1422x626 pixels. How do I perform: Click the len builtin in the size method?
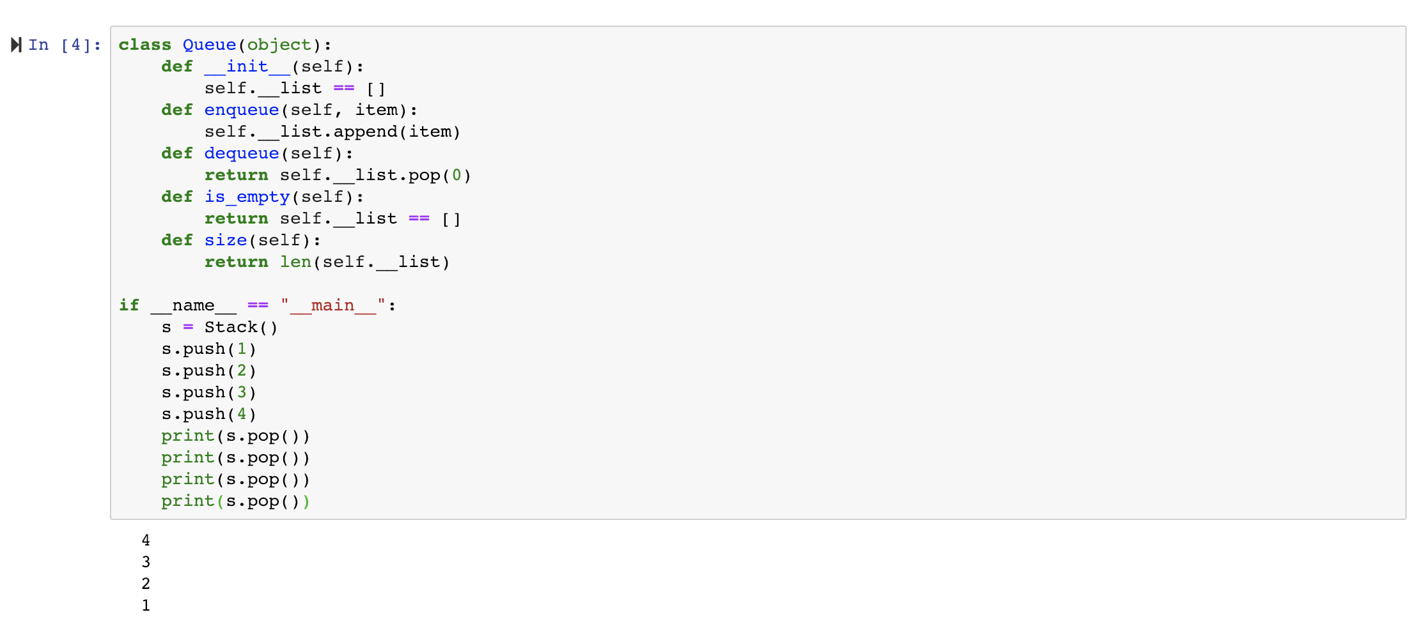tap(295, 262)
